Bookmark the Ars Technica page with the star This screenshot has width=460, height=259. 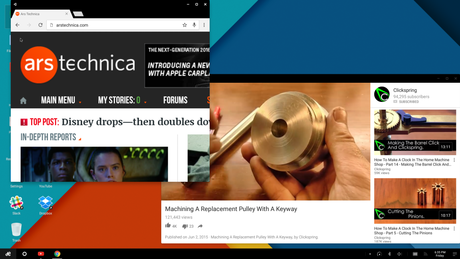pyautogui.click(x=184, y=25)
